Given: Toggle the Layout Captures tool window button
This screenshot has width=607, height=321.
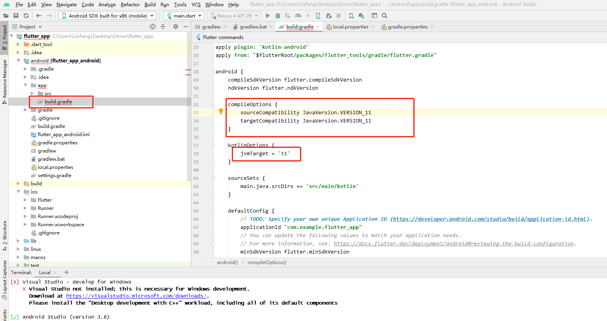Looking at the screenshot, I should [x=4, y=280].
